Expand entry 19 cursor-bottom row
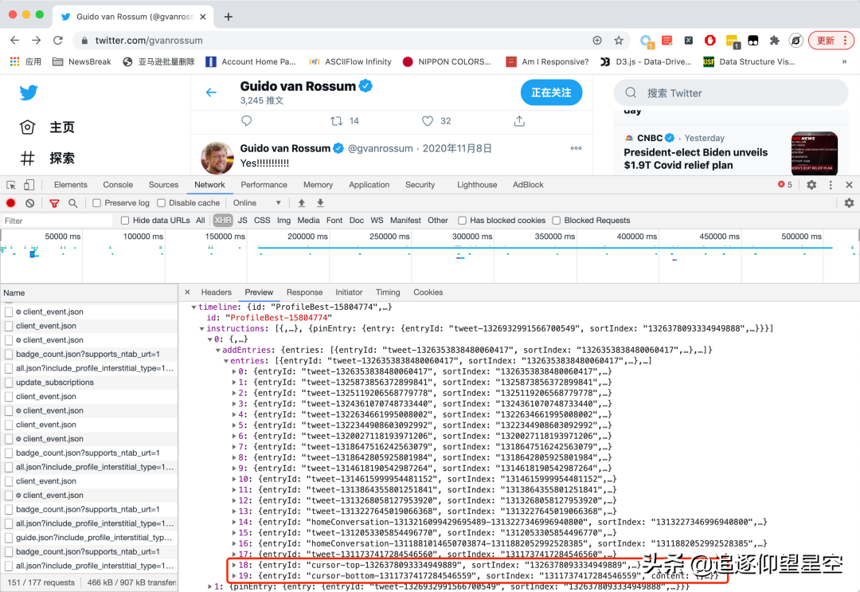The width and height of the screenshot is (860, 592). pyautogui.click(x=234, y=576)
